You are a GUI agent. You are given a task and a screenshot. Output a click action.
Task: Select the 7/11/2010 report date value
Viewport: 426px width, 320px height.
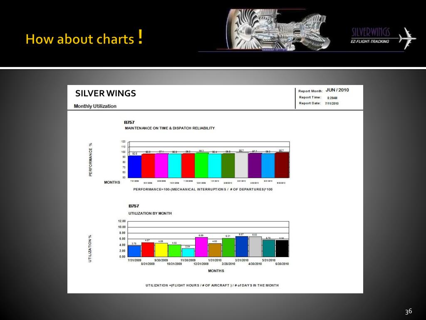(332, 103)
